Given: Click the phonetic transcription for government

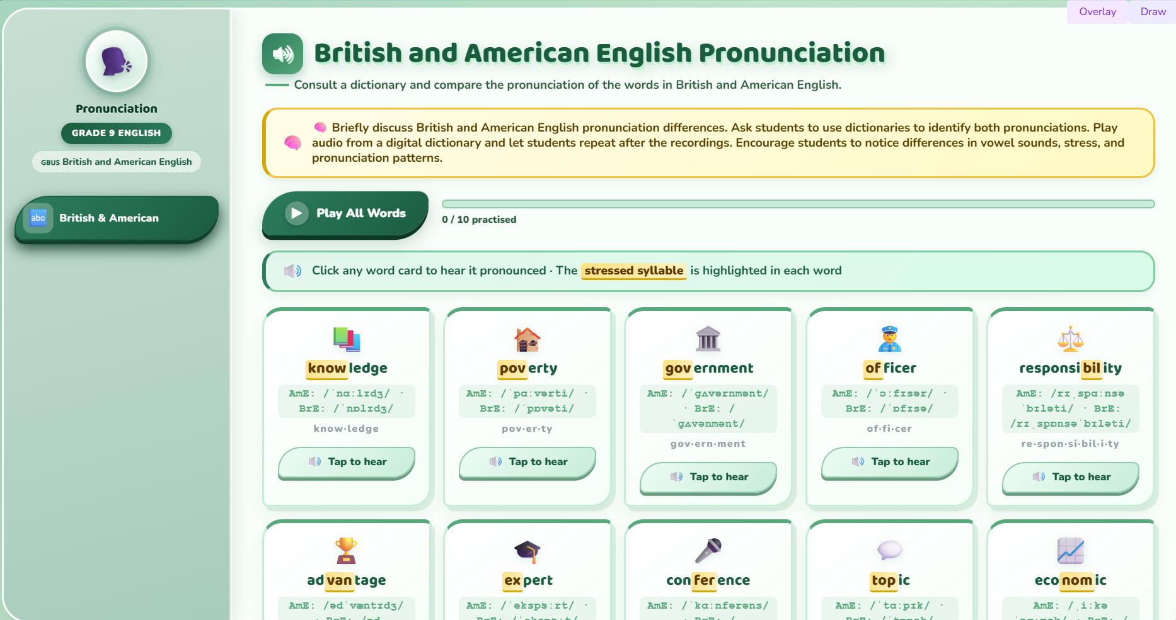Looking at the screenshot, I should click(x=708, y=409).
